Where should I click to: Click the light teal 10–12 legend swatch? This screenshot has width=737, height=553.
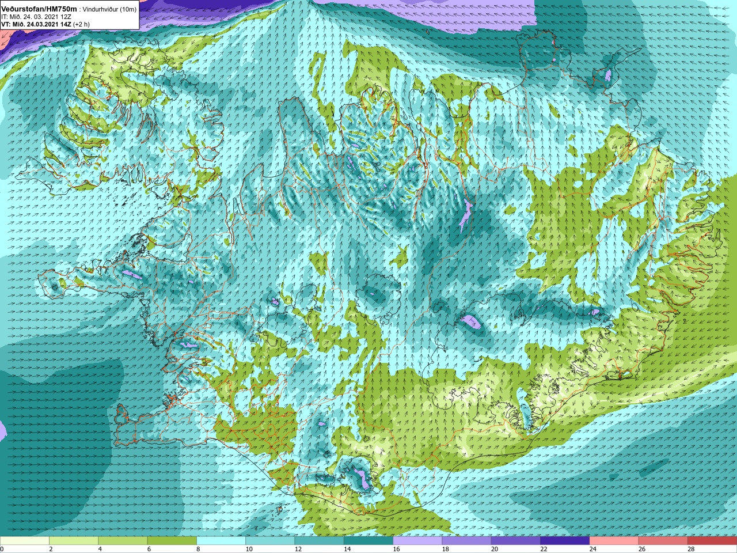270,541
